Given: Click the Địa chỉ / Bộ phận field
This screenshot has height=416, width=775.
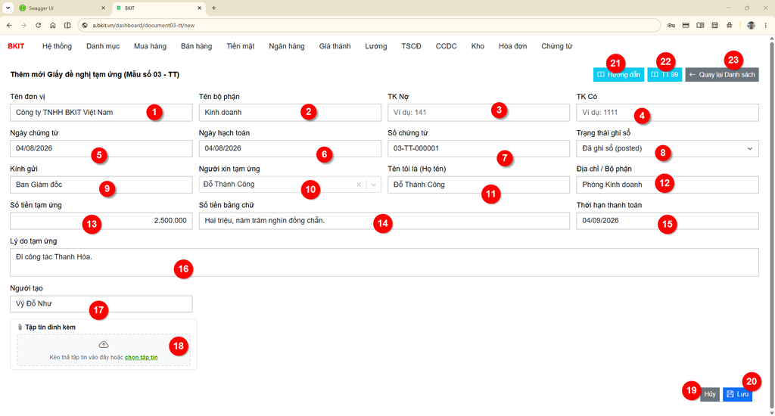Looking at the screenshot, I should coord(668,185).
